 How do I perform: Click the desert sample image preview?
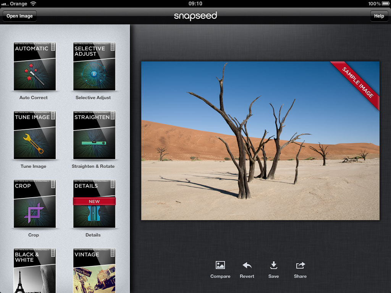pyautogui.click(x=244, y=153)
